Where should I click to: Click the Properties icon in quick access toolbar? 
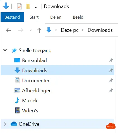pos(19,6)
